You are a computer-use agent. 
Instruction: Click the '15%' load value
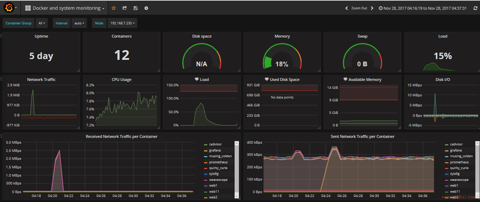(443, 56)
